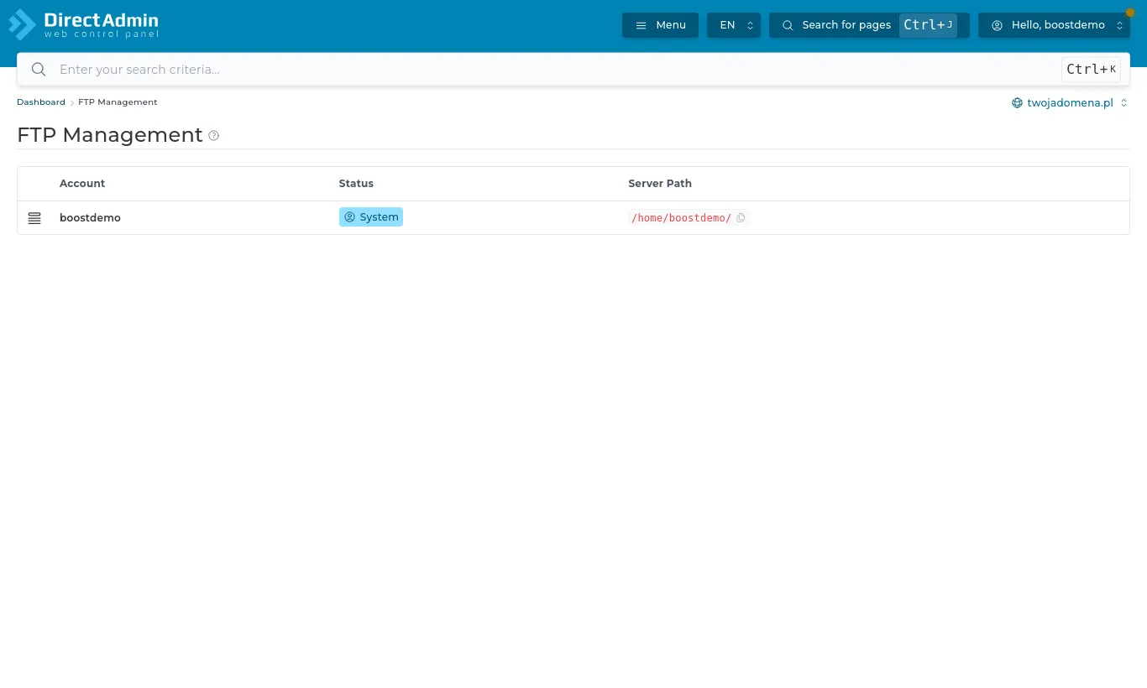Viewport: 1147px width, 688px height.
Task: Click the /home/boostdemo/ path text
Action: [681, 218]
